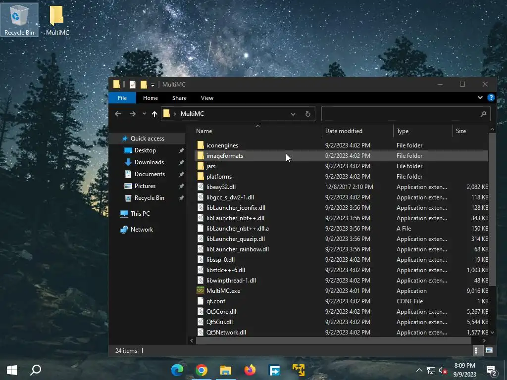This screenshot has height=380, width=507.
Task: Sort by the Name column header
Action: tap(258, 131)
